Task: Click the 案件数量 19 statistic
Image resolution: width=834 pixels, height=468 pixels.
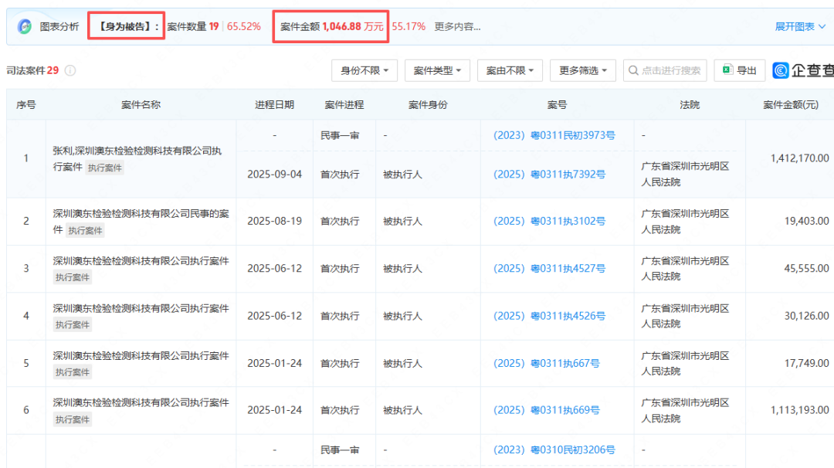Action: click(193, 26)
